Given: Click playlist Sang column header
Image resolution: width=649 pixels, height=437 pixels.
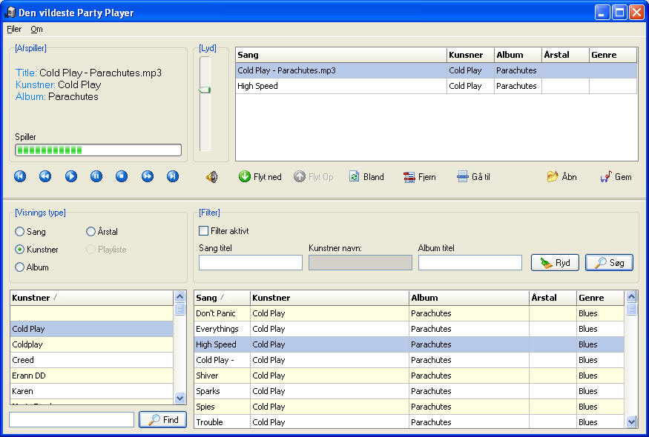Looking at the screenshot, I should pyautogui.click(x=341, y=55).
